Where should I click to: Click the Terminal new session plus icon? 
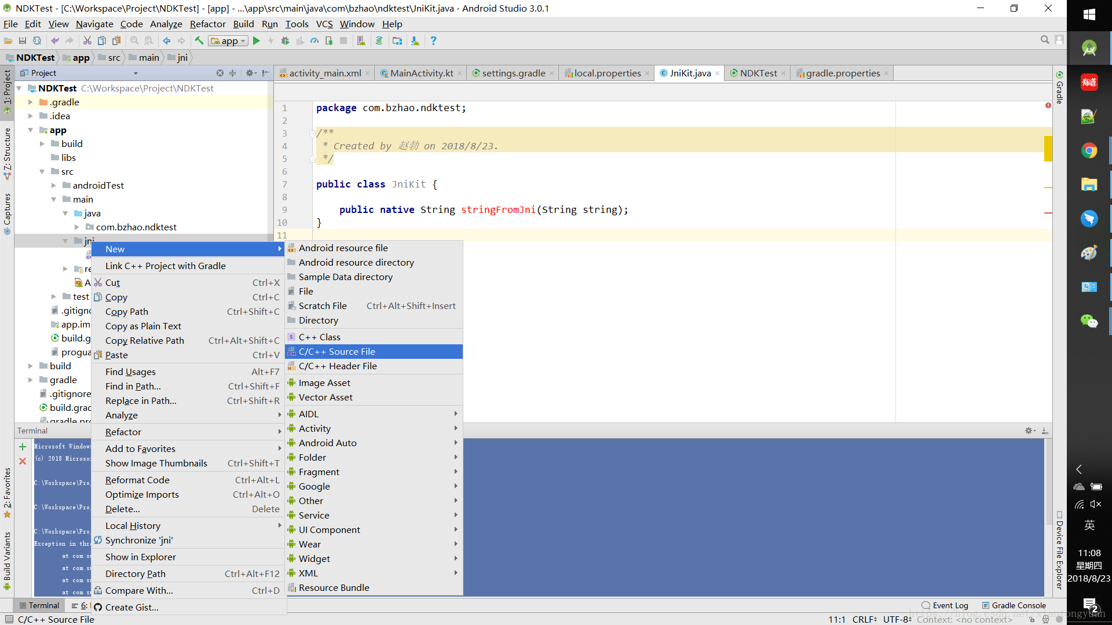tap(23, 447)
